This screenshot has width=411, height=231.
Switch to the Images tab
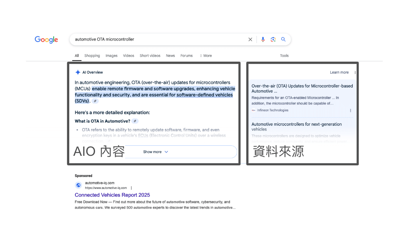(111, 56)
